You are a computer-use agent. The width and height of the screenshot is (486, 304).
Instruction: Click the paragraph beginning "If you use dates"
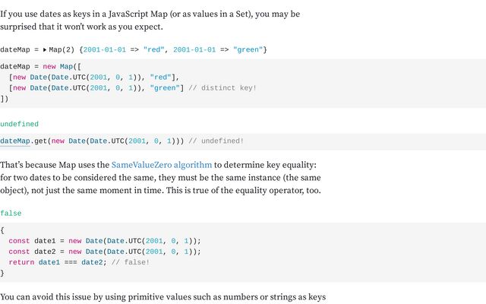tap(150, 21)
